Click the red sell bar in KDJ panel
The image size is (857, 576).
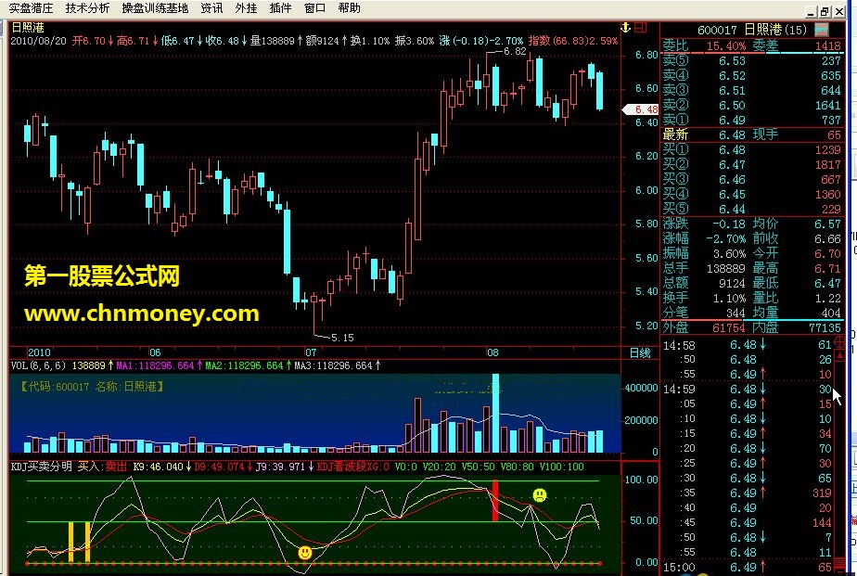click(495, 501)
